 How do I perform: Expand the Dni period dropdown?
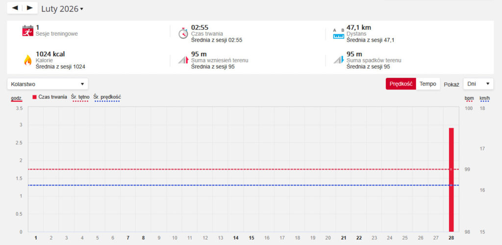478,84
